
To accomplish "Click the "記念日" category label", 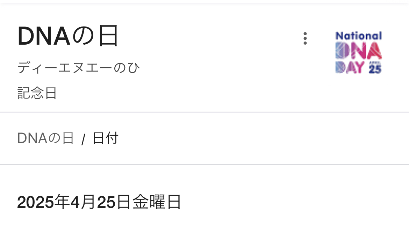I will (x=37, y=93).
